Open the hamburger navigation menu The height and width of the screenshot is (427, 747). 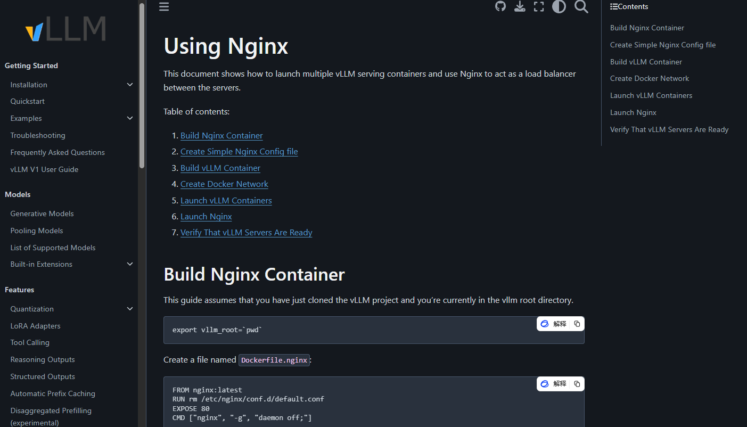[x=163, y=7]
